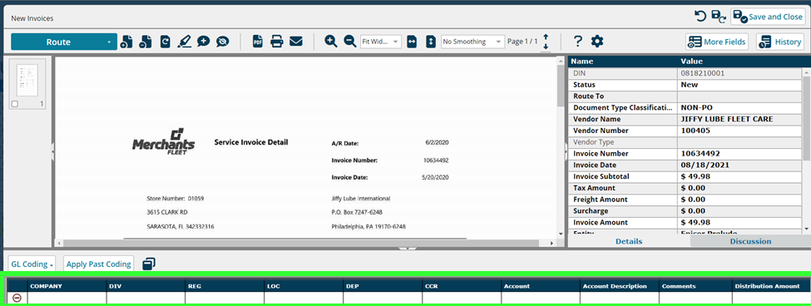Remove the GL coding row
This screenshot has height=306, width=811.
coord(17,299)
